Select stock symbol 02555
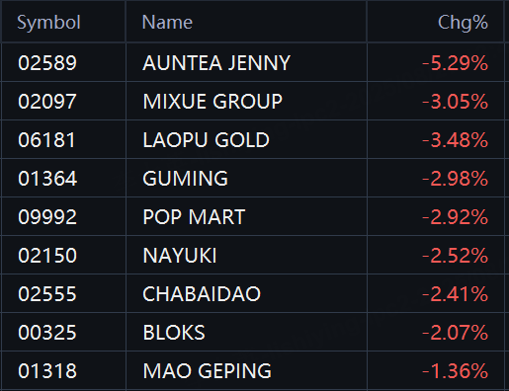This screenshot has width=509, height=391. pyautogui.click(x=47, y=293)
